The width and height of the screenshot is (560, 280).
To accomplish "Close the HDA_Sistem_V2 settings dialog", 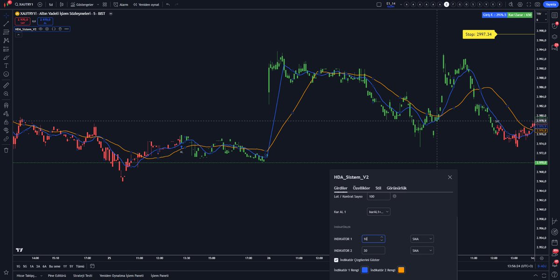I will click(450, 177).
